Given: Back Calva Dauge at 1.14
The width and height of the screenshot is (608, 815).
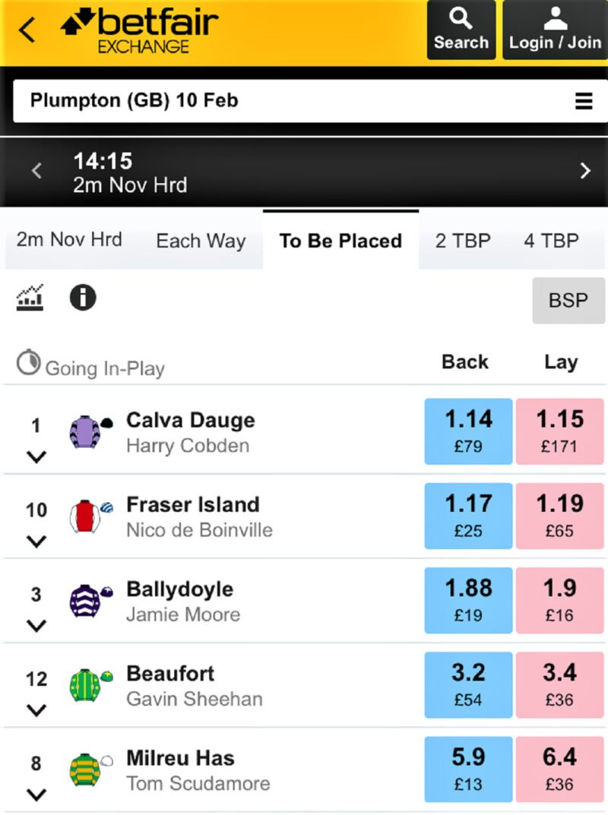Looking at the screenshot, I should click(467, 431).
